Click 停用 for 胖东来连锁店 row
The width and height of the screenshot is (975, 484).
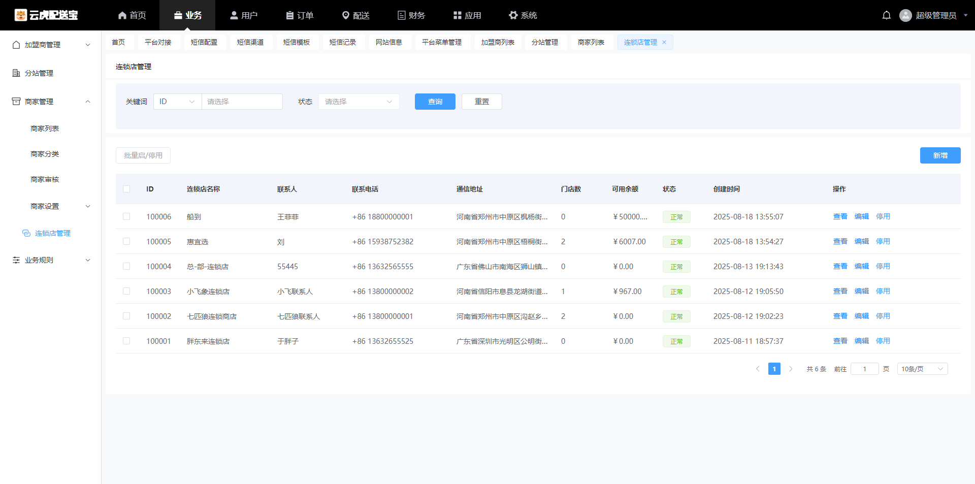pyautogui.click(x=883, y=341)
